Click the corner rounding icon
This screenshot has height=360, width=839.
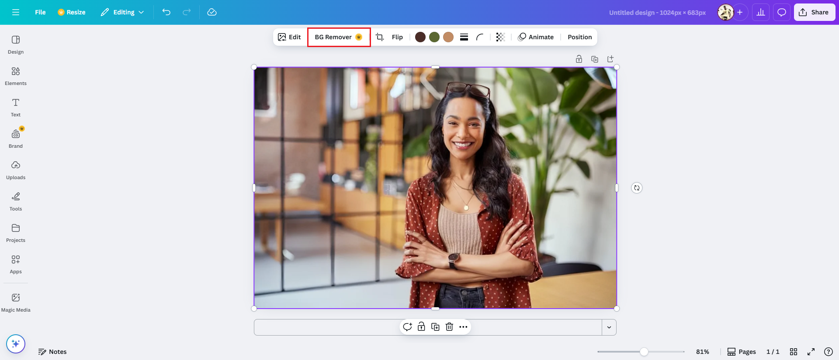[480, 37]
